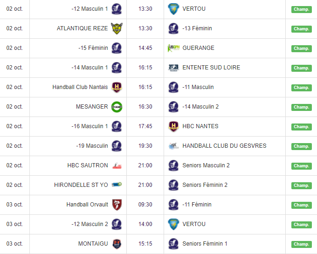Click the Vertou crest in the 13:30 match

click(x=173, y=9)
